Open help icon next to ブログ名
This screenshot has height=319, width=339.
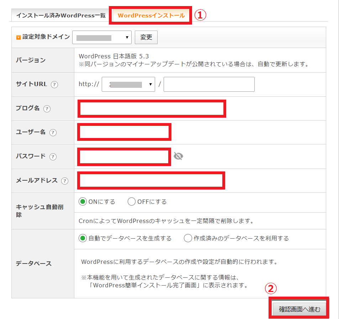click(x=47, y=108)
